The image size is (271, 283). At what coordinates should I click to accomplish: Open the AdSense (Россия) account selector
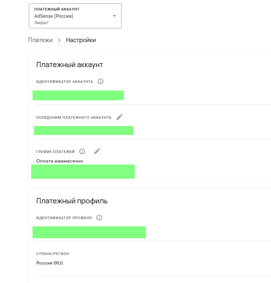pyautogui.click(x=54, y=16)
